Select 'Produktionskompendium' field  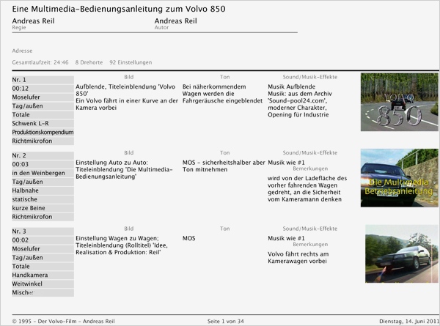pos(43,132)
